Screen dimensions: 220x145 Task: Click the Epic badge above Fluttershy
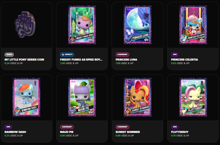175,127
